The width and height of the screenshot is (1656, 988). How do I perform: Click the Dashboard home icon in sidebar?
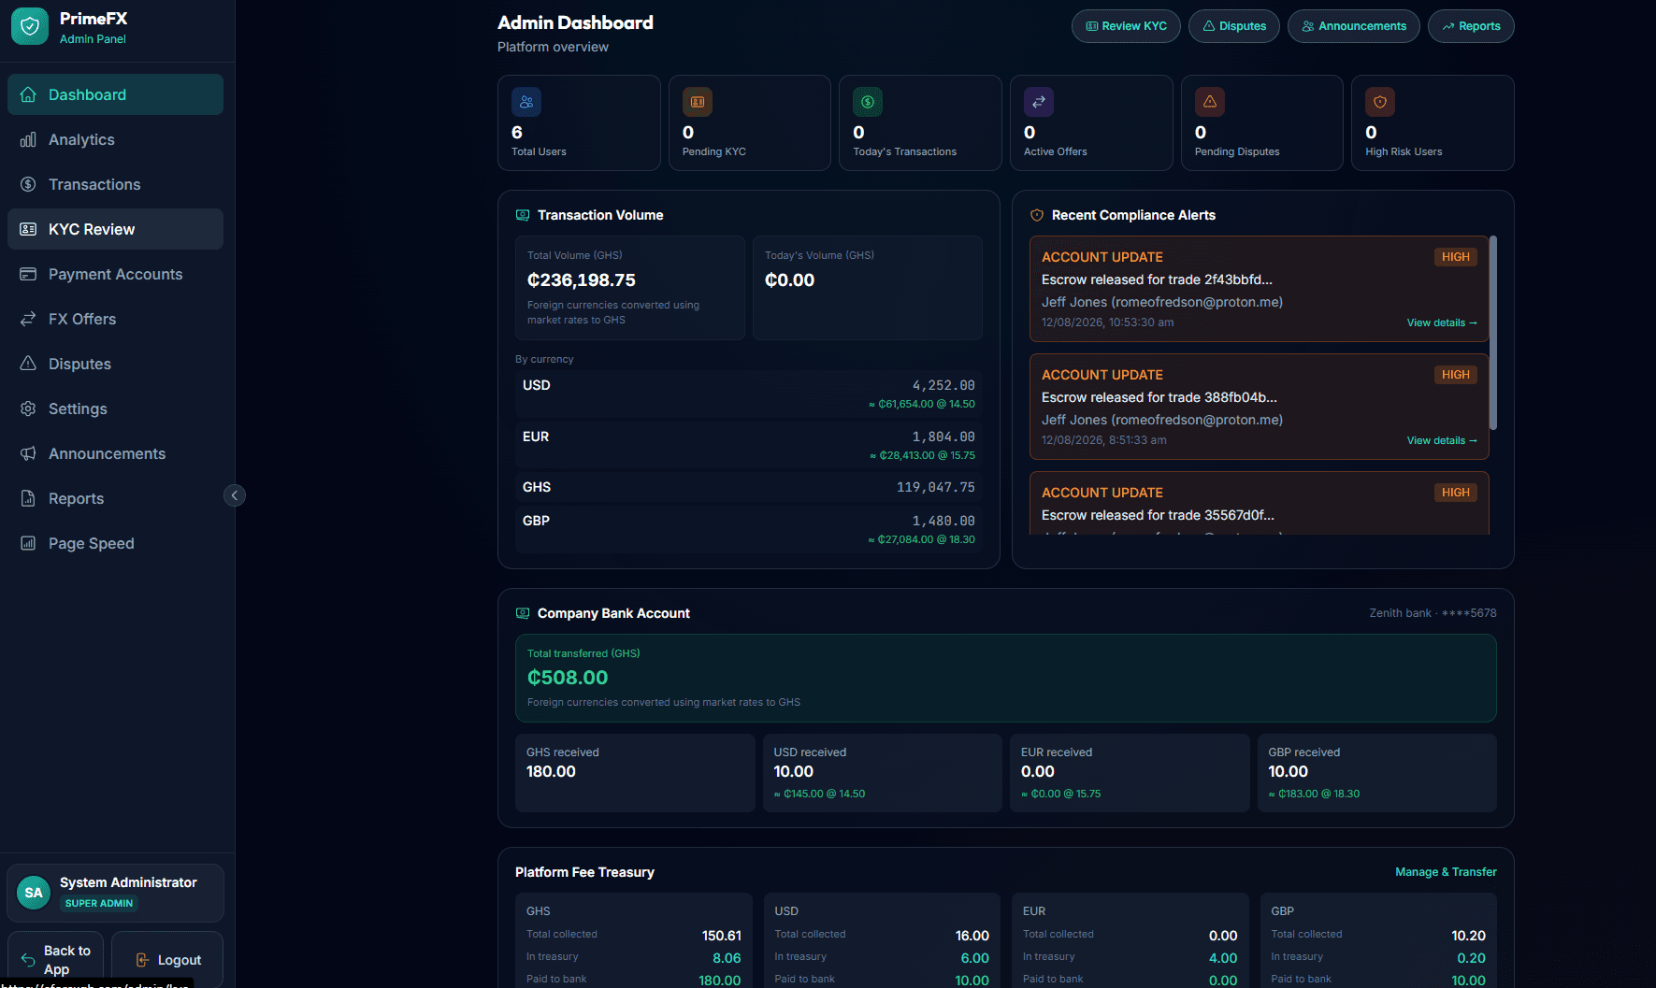tap(28, 94)
